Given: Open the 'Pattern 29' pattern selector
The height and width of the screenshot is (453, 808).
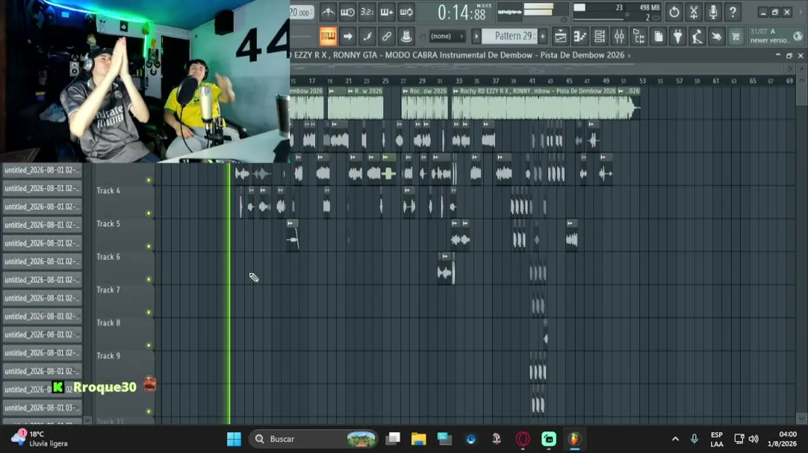Looking at the screenshot, I should coord(511,36).
